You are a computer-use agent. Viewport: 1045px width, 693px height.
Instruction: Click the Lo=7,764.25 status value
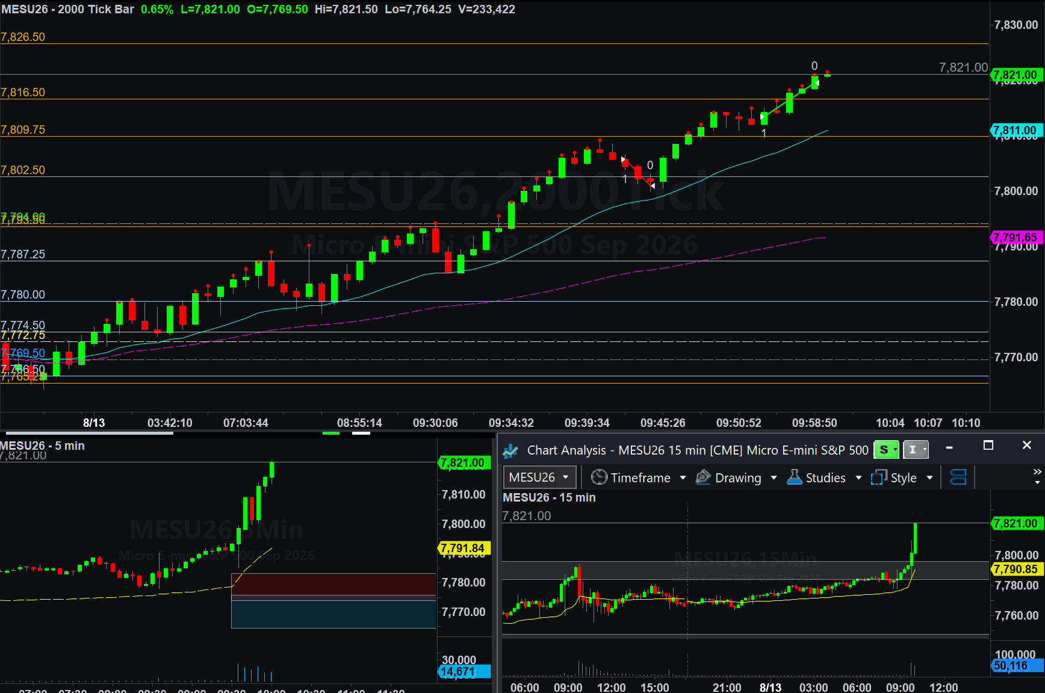click(418, 9)
